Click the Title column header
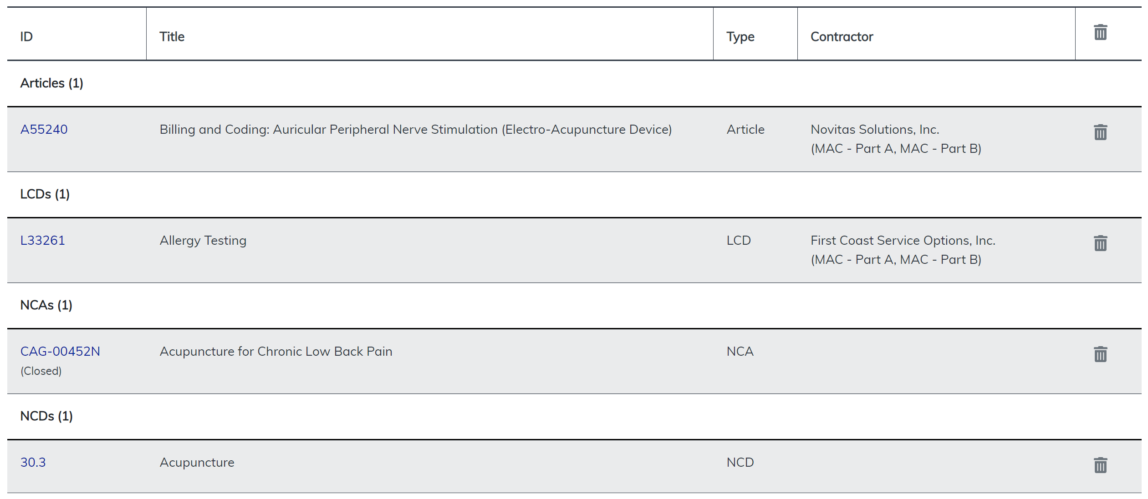Viewport: 1148px width, 499px height. 172,37
